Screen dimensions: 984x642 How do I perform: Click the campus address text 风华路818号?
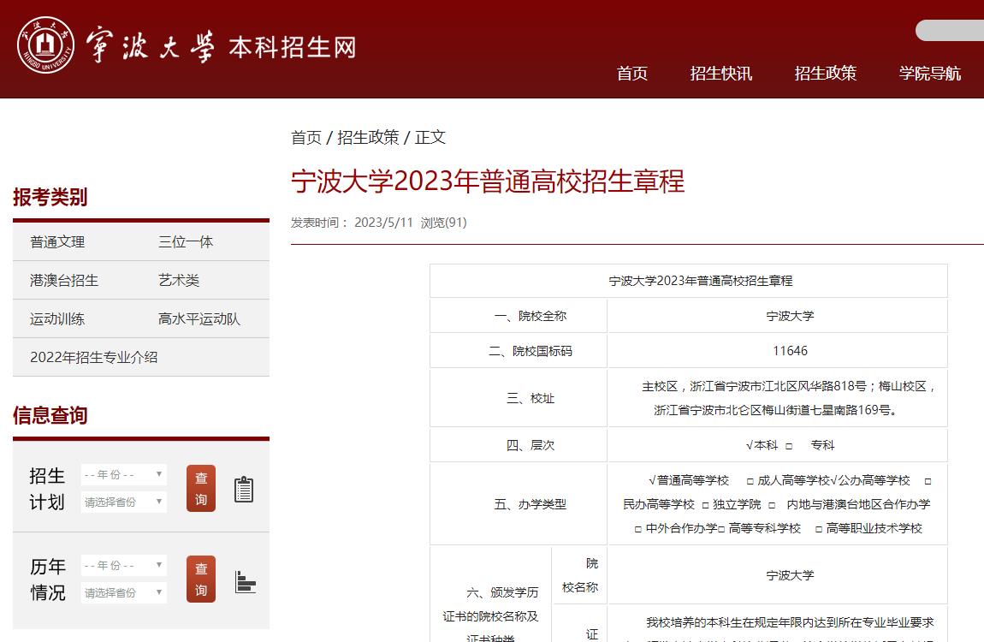833,386
